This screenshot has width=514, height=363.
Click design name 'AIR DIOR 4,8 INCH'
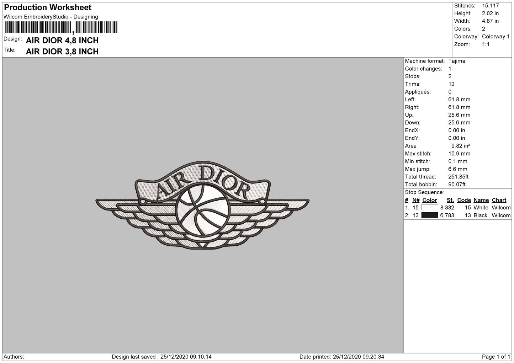62,41
